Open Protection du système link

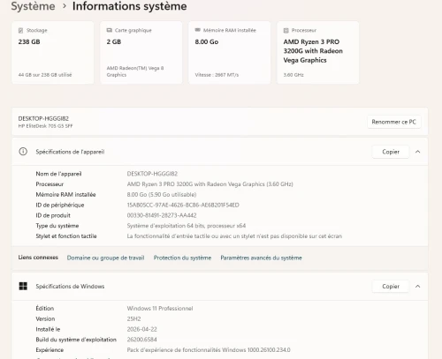[x=182, y=258]
